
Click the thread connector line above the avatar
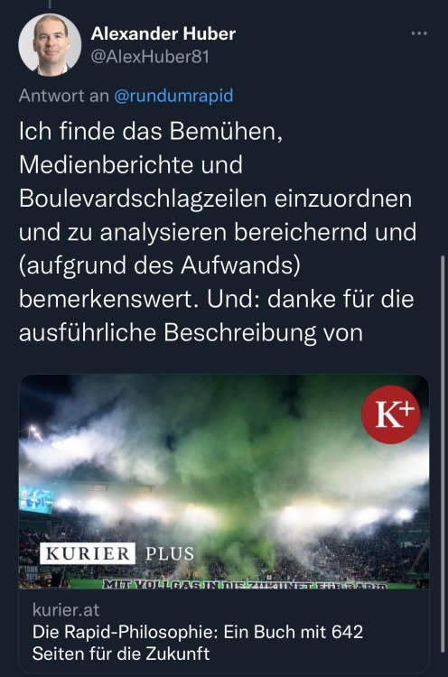(50, 5)
